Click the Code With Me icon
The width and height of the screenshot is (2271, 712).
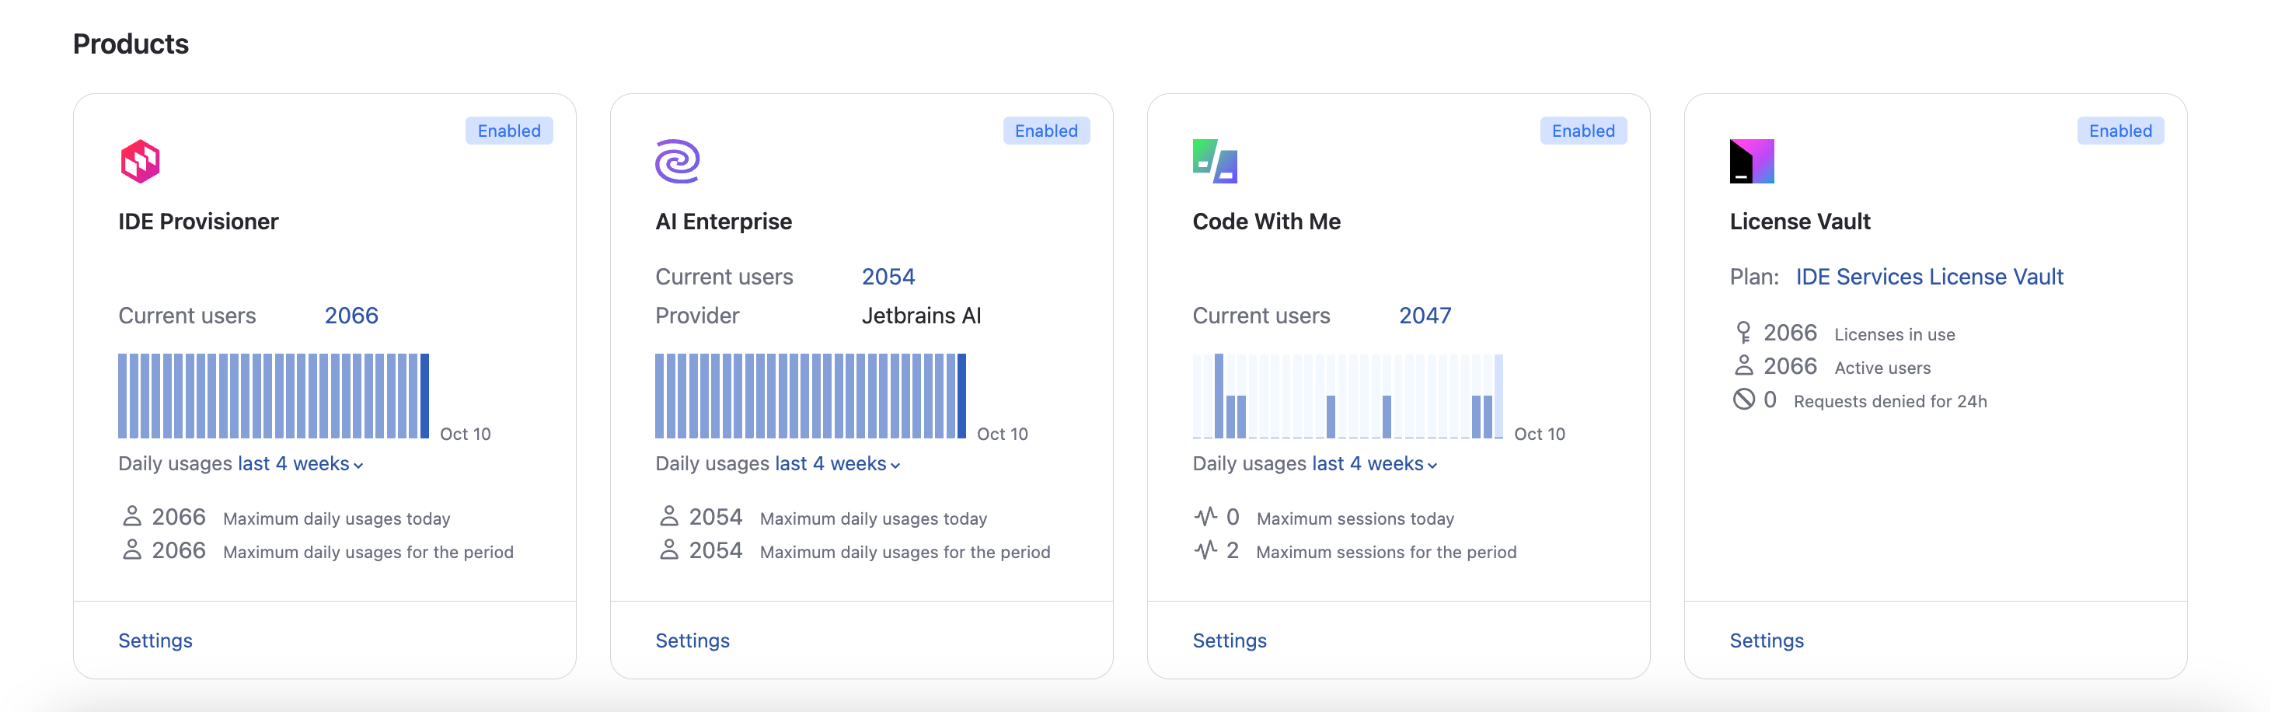click(1215, 161)
